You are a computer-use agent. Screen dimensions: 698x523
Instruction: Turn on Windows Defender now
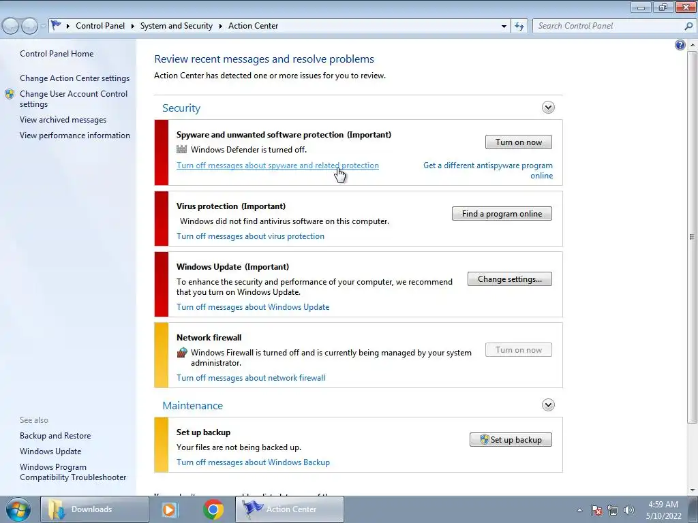tap(519, 142)
